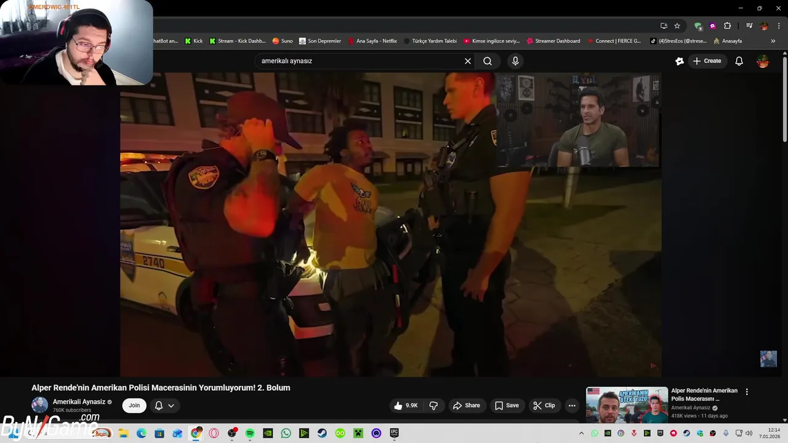This screenshot has height=443, width=788.
Task: Open Microsoft Edge from the taskbar
Action: (x=141, y=433)
